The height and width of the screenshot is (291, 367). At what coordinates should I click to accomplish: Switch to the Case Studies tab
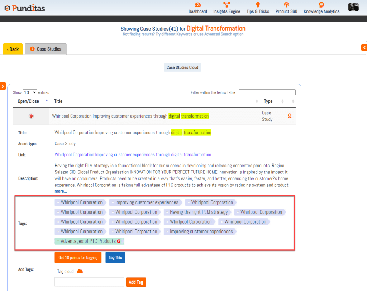click(x=46, y=49)
